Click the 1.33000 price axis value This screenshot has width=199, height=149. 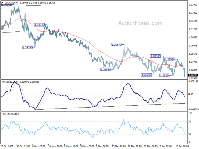(193, 13)
